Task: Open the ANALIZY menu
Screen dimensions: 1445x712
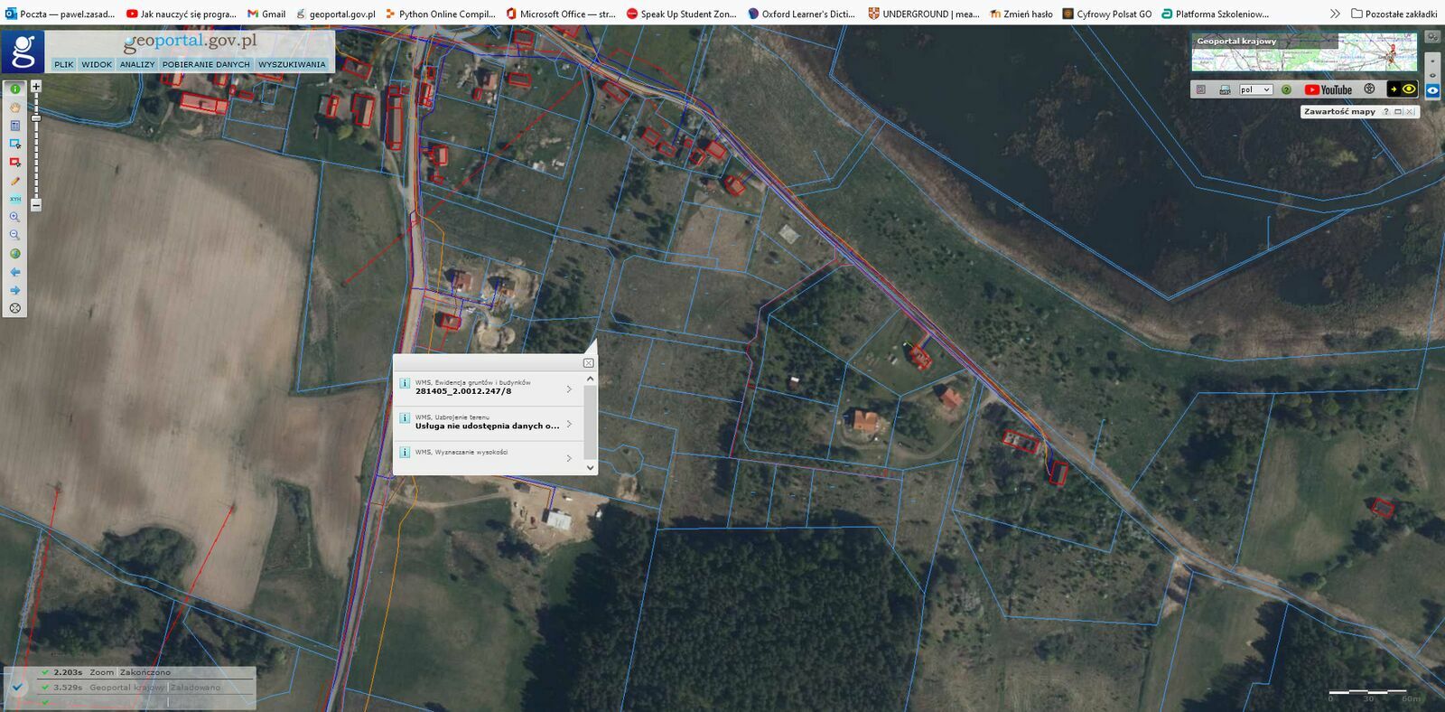Action: click(137, 64)
